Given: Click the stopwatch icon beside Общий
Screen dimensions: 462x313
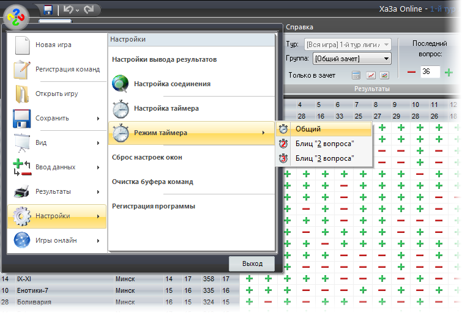Looking at the screenshot, I should pos(283,129).
